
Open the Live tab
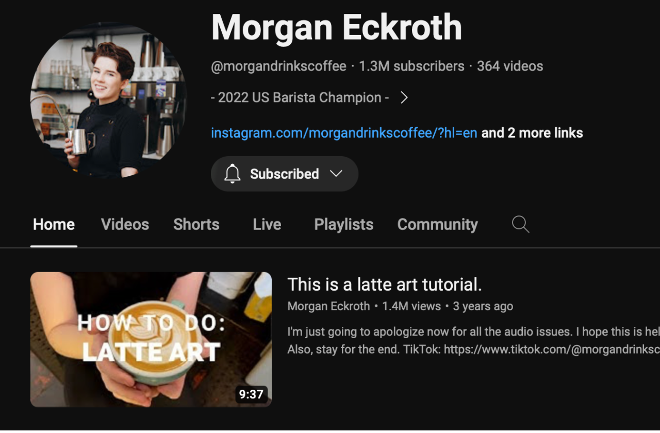point(267,224)
